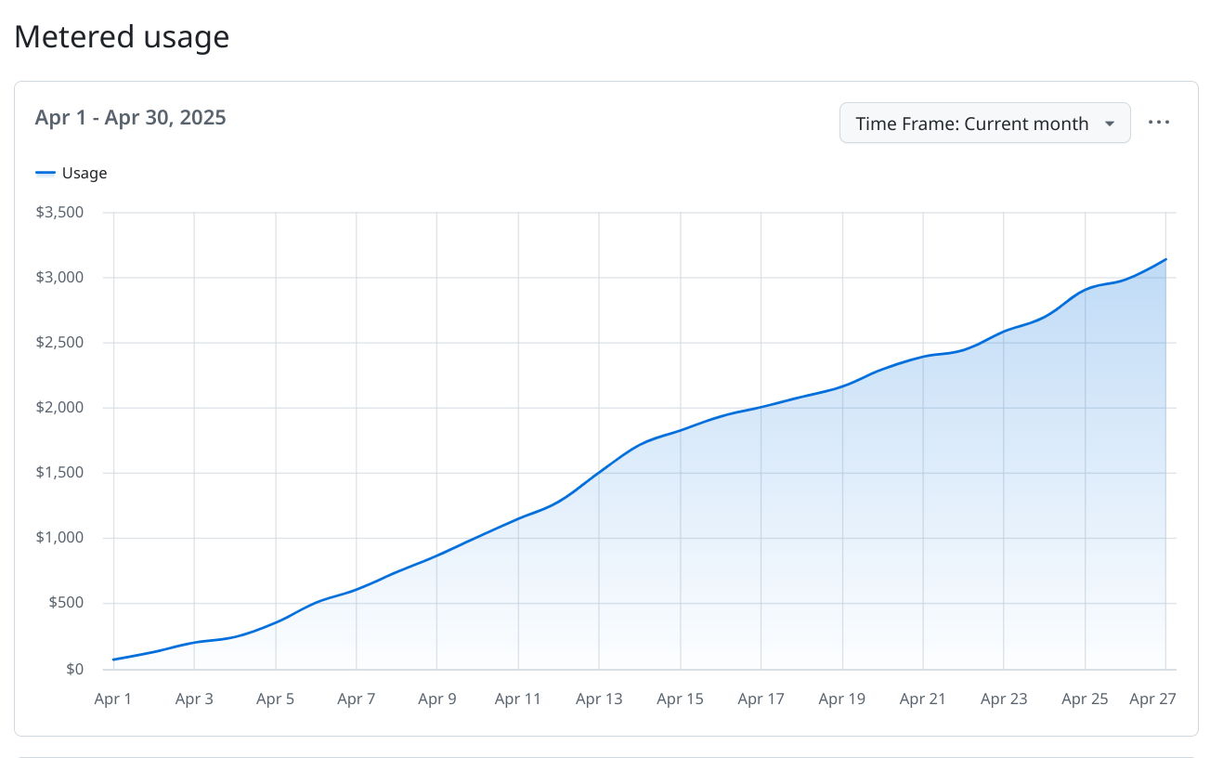The height and width of the screenshot is (758, 1210).
Task: Select the Apr 15 x-axis label
Action: coord(680,699)
